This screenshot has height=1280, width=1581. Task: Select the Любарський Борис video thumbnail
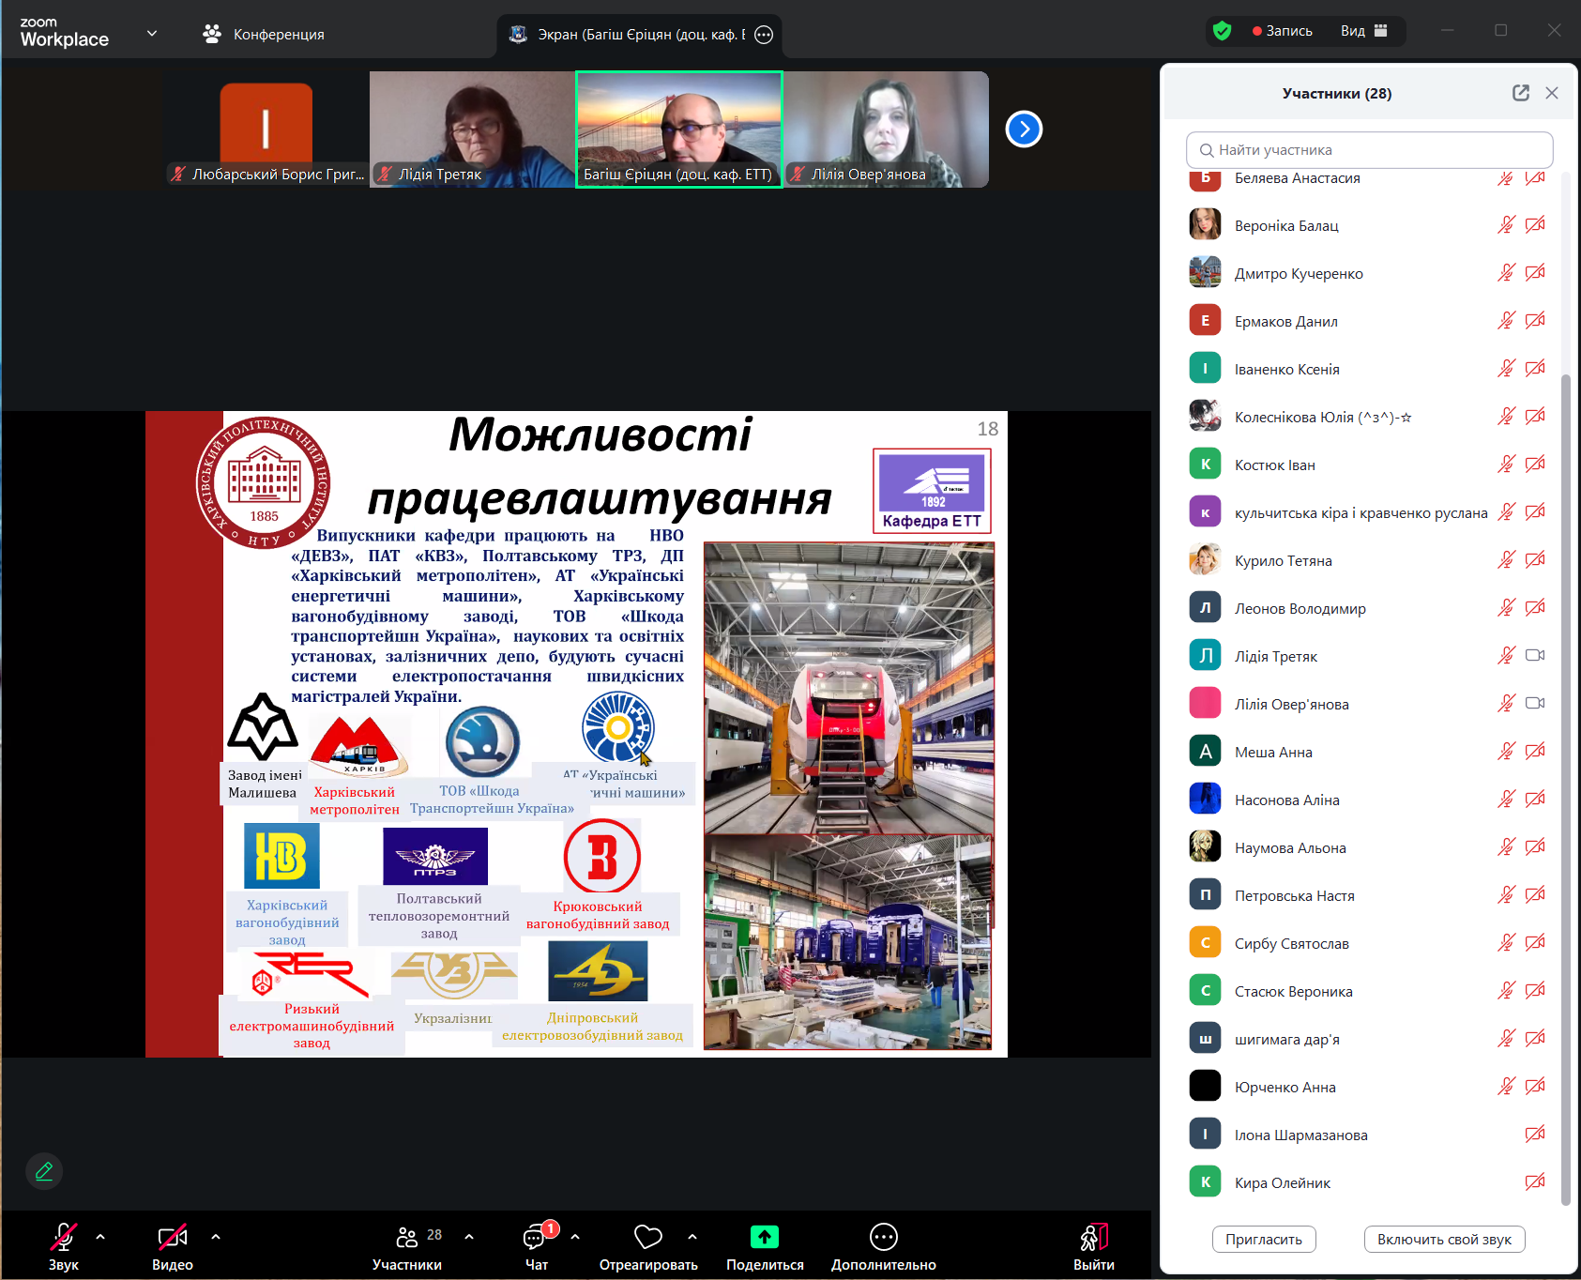tap(266, 130)
